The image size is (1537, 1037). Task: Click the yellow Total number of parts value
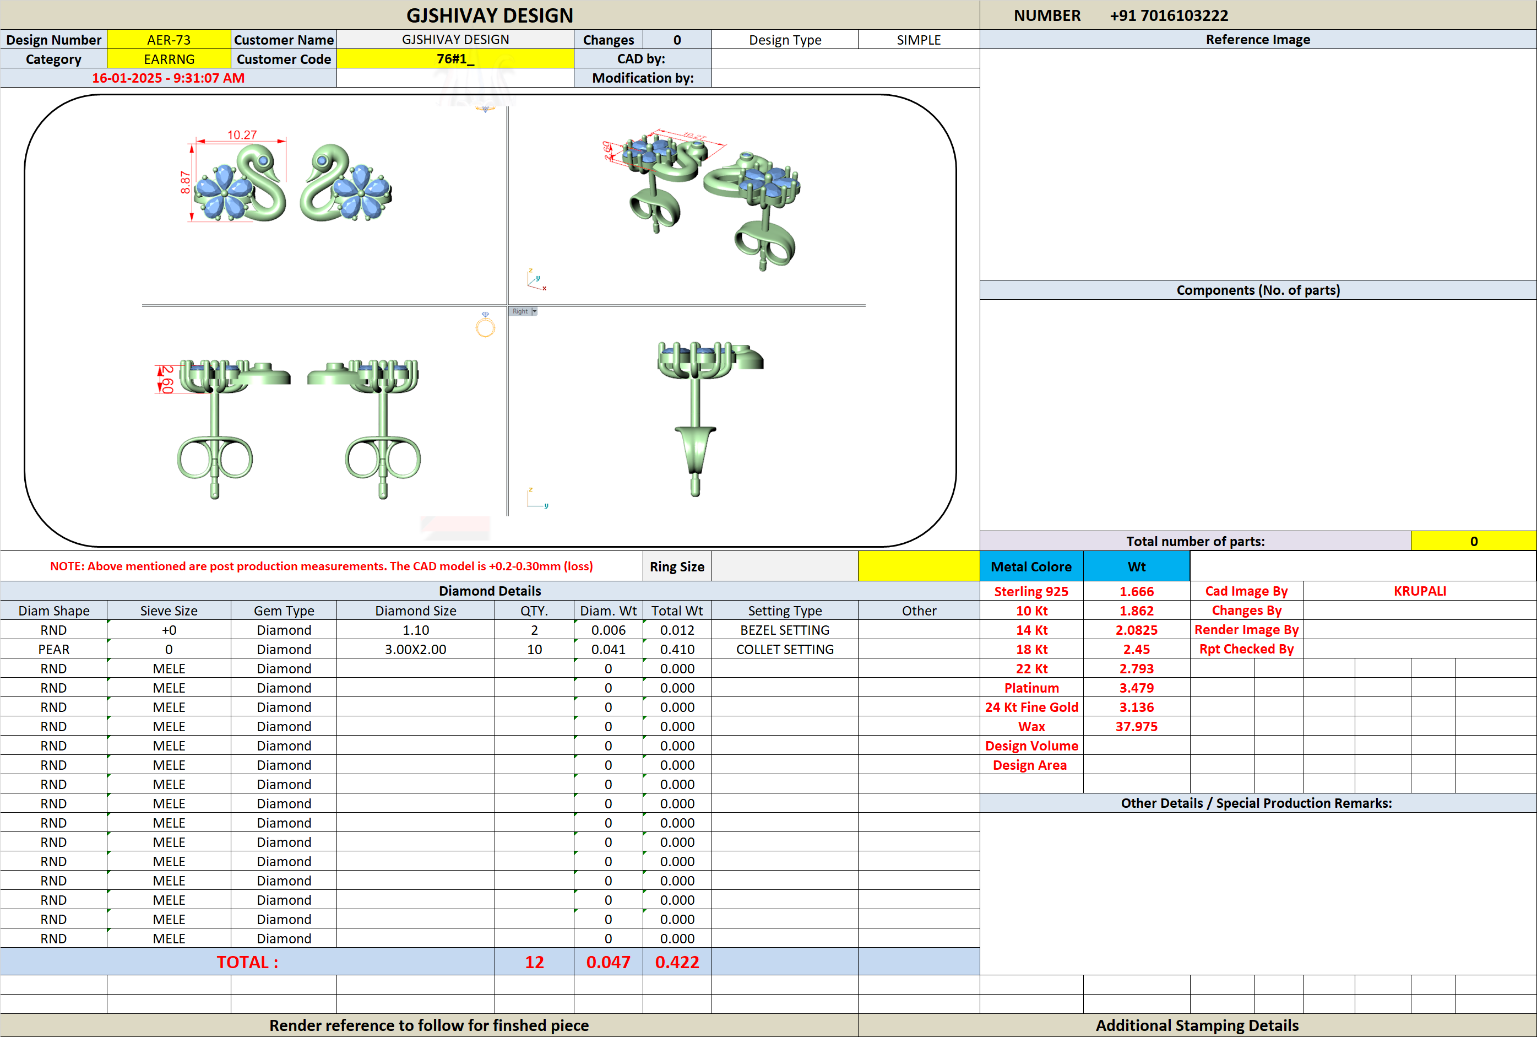[1473, 541]
